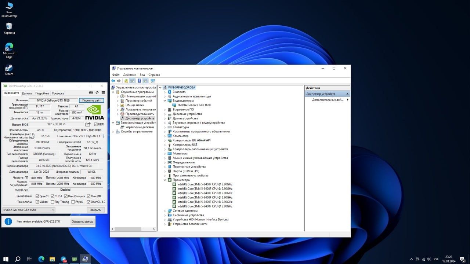Click the blue Help question-mark toolbar icon

pos(140,81)
